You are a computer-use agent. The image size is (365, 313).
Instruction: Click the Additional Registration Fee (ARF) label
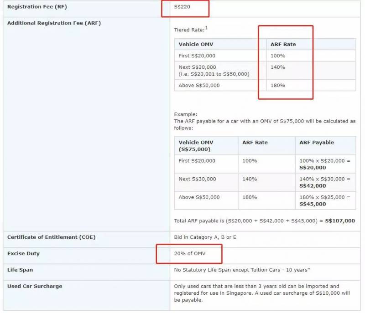tap(54, 23)
